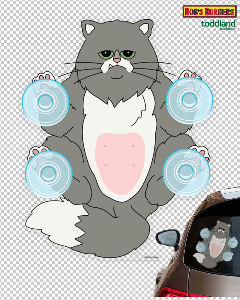Click the cat's pink nose

(x=117, y=60)
